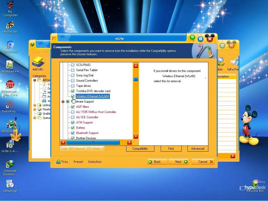
Task: Uncheck the ATM Support checkbox
Action: 73,122
